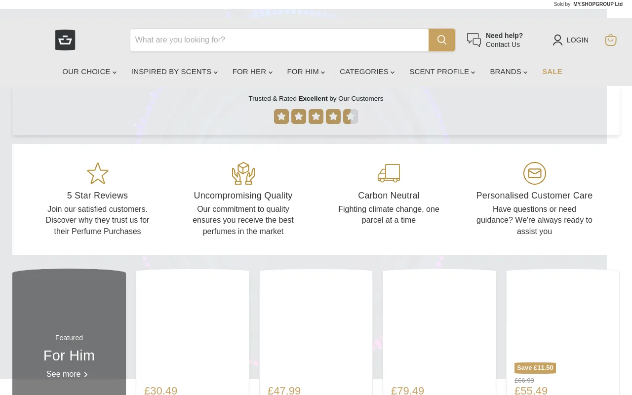Click the store logo icon
Image resolution: width=632 pixels, height=395 pixels.
click(65, 40)
